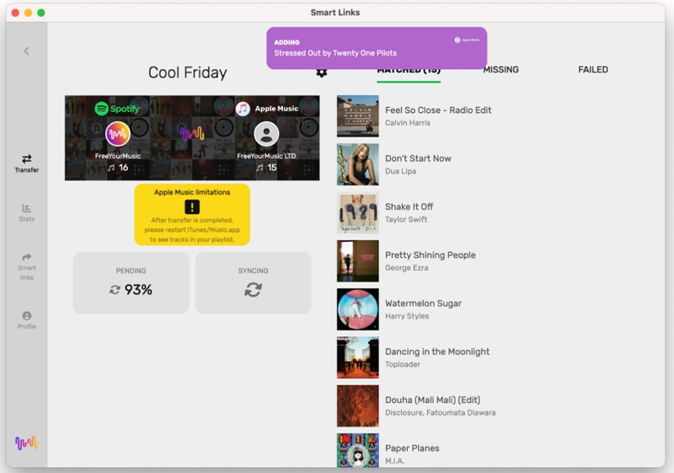Open the Profile section in sidebar
The width and height of the screenshot is (674, 473).
[x=26, y=320]
